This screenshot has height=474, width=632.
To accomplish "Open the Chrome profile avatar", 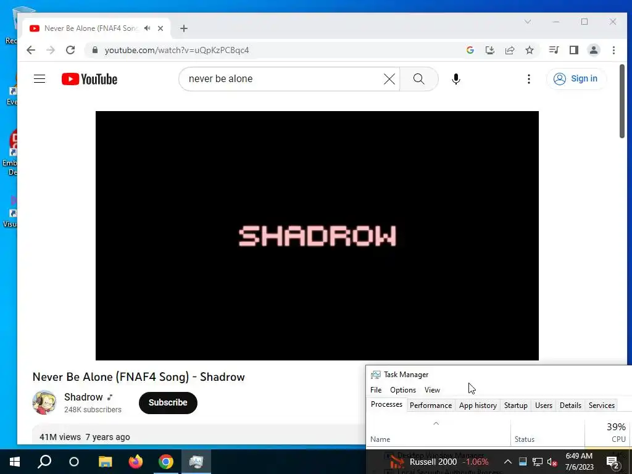I will click(x=594, y=50).
